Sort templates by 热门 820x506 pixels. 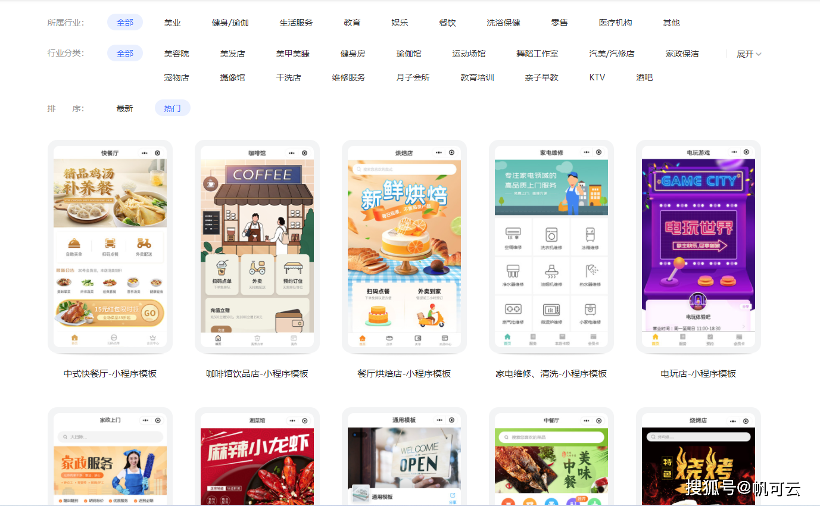pos(173,108)
